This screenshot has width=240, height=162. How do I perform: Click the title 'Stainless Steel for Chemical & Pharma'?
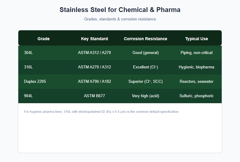tap(120, 10)
